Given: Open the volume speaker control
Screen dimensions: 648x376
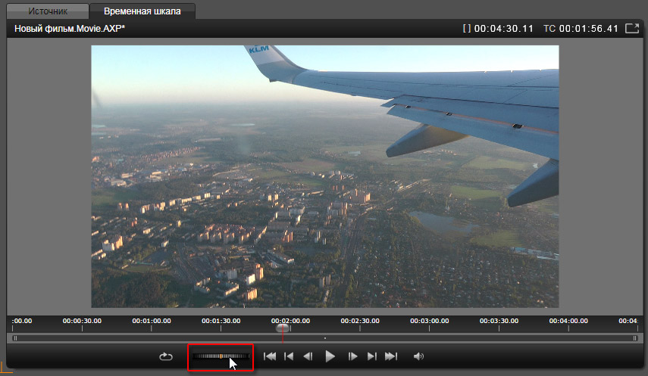Looking at the screenshot, I should click(x=418, y=356).
